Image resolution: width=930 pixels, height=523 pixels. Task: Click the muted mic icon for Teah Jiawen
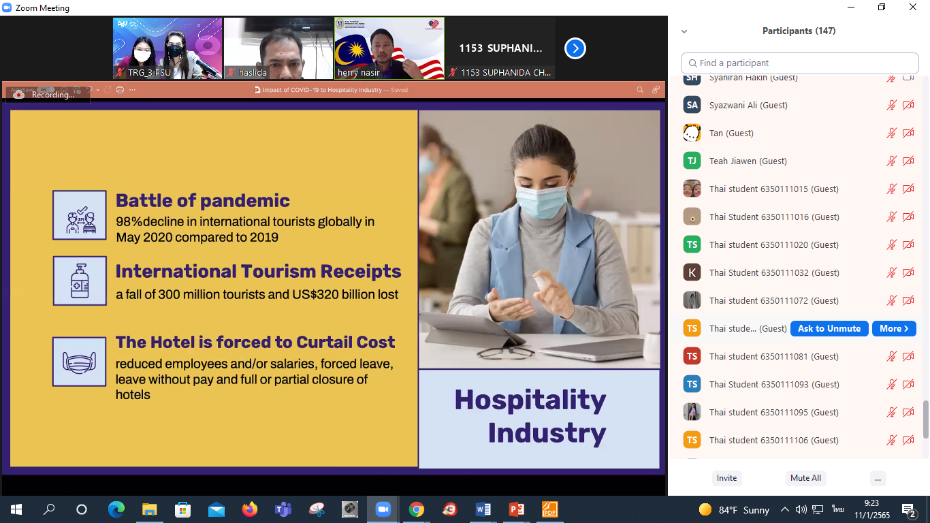click(891, 161)
